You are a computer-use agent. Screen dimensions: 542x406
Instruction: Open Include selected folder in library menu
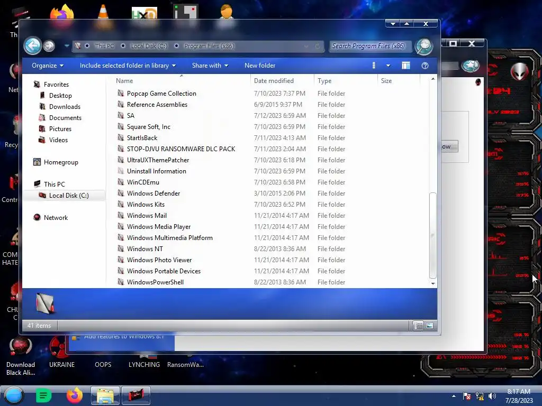click(x=128, y=66)
